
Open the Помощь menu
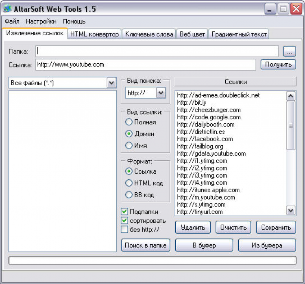click(74, 21)
